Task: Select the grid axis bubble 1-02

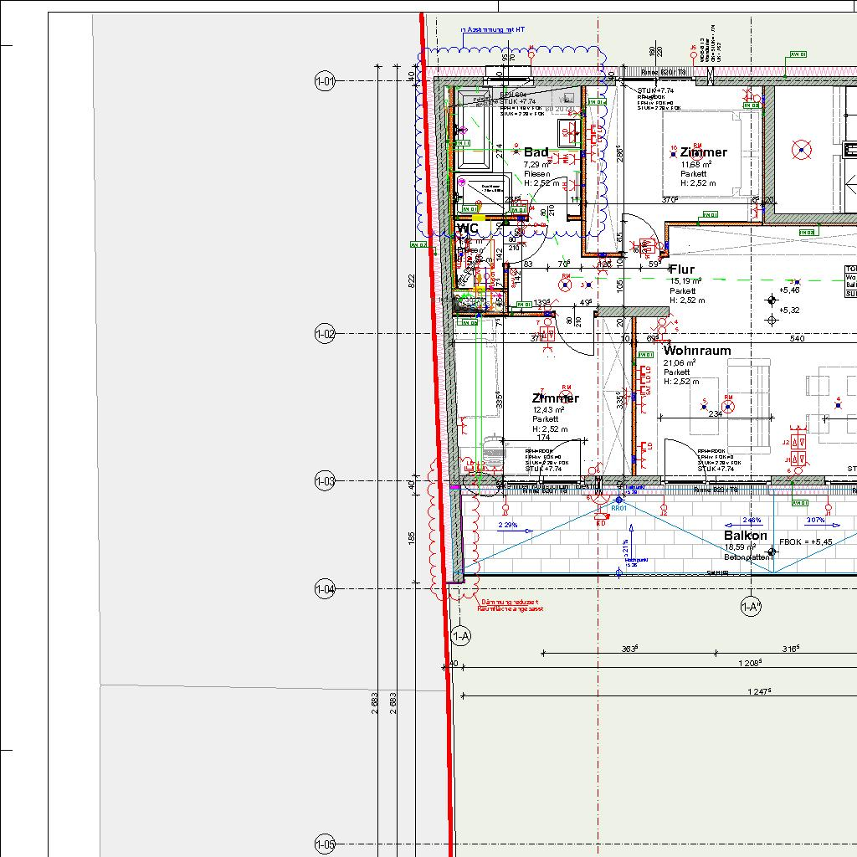Action: [x=324, y=334]
